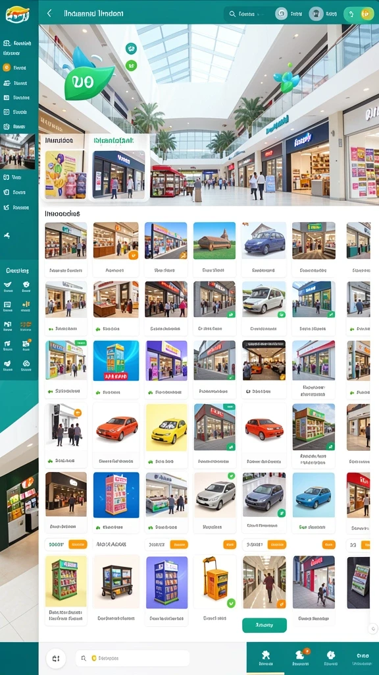This screenshot has width=379, height=675.
Task: Click the back arrow in the top bar
Action: [49, 13]
